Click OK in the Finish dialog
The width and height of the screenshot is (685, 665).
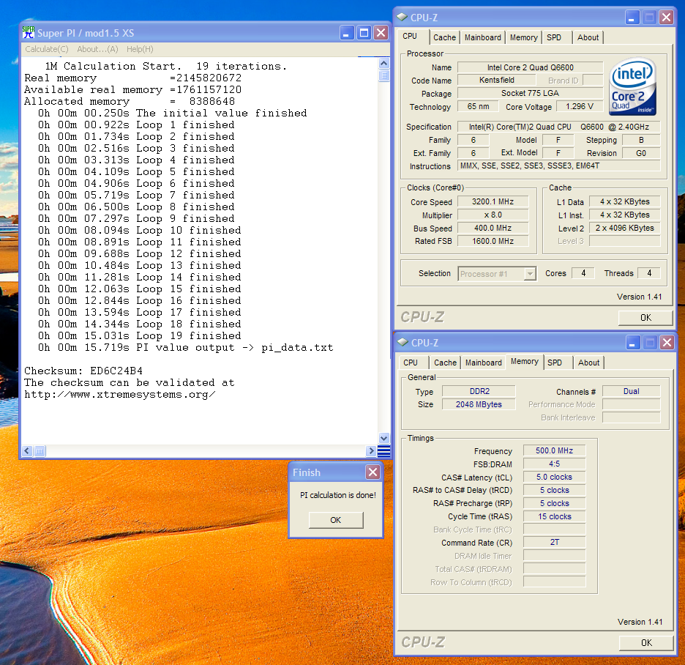tap(335, 520)
